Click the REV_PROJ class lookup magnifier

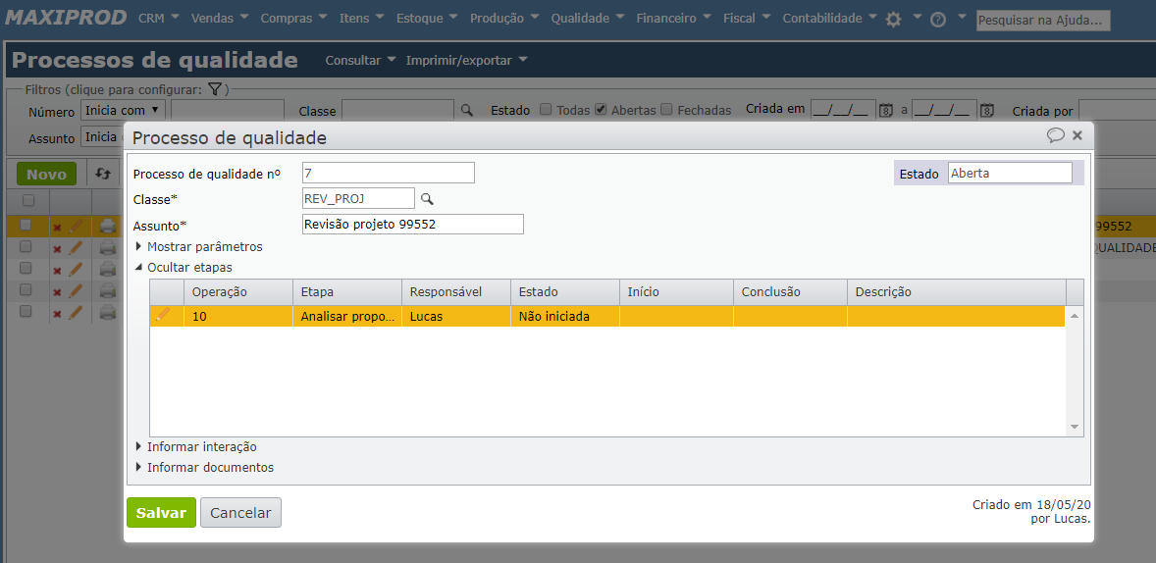427,198
